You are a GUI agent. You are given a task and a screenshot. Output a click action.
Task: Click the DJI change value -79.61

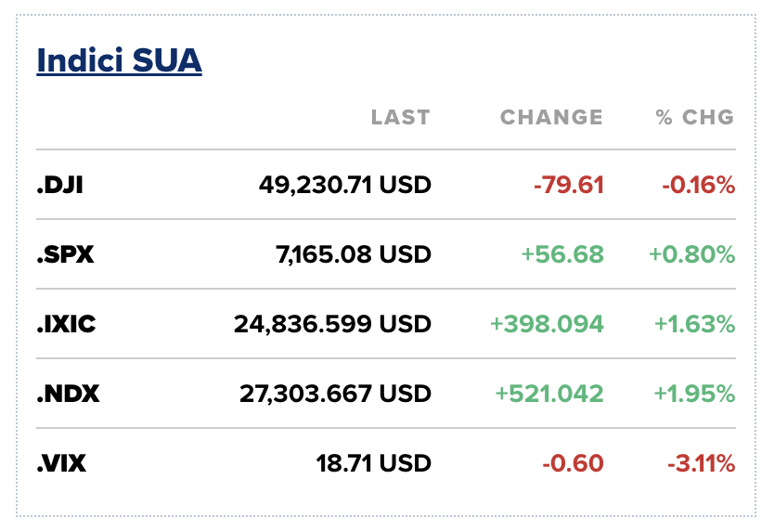click(569, 185)
